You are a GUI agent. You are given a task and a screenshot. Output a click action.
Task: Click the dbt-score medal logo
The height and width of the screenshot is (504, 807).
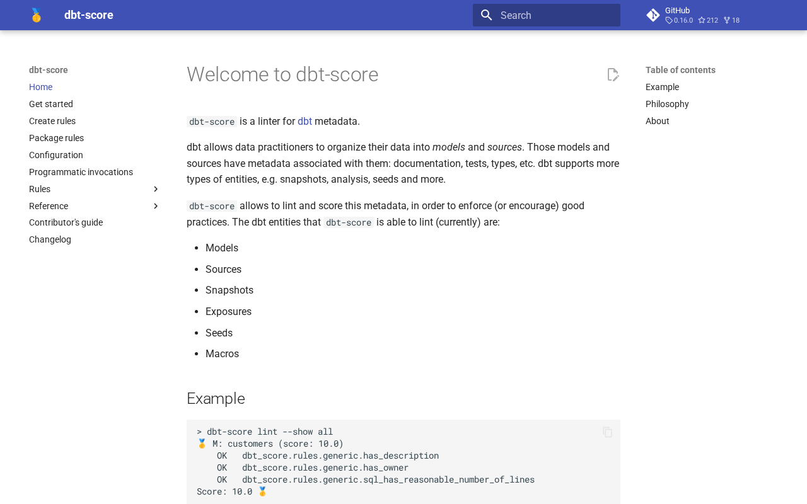click(x=37, y=15)
